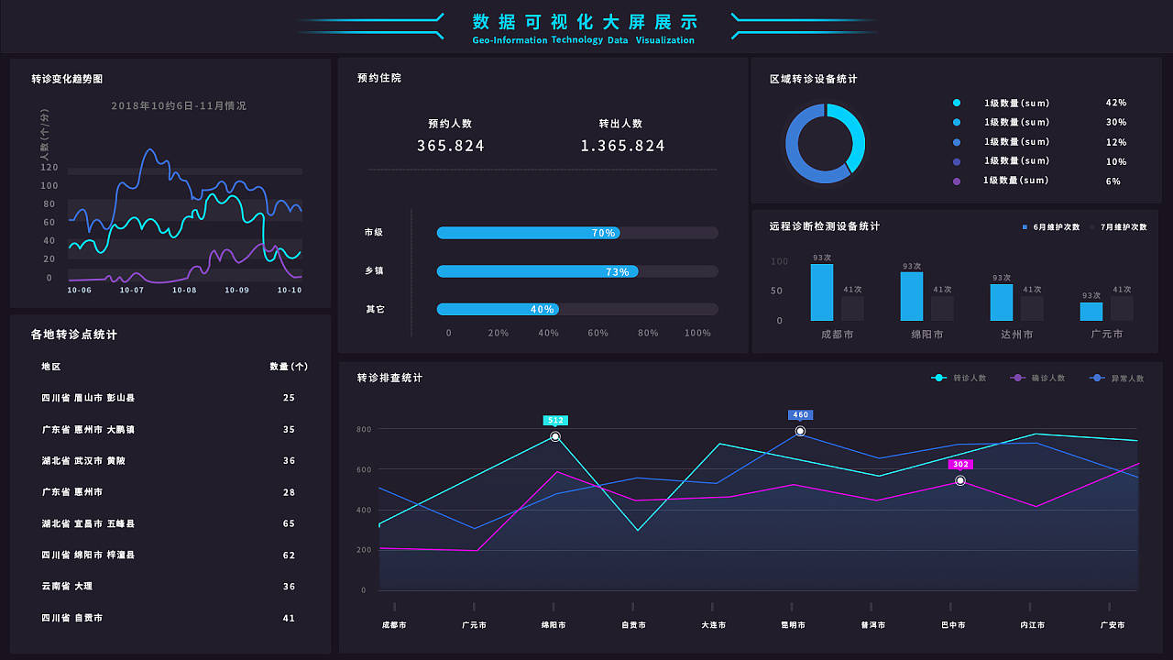Click the 460 data point marker
This screenshot has width=1173, height=660.
click(800, 431)
